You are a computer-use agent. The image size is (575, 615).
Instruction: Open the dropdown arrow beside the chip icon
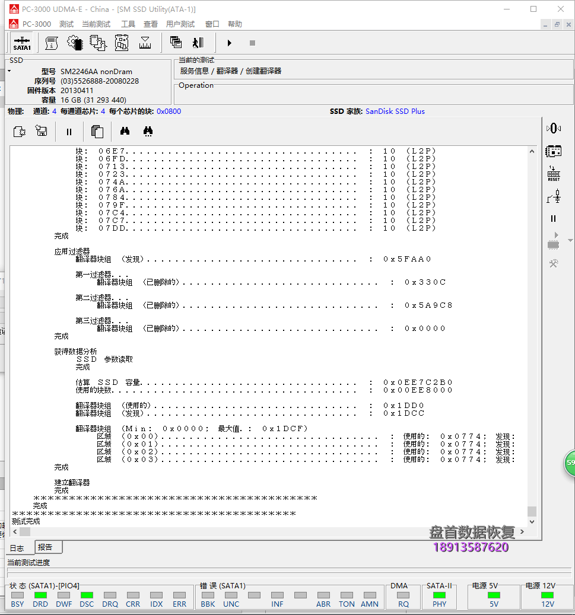point(571,240)
